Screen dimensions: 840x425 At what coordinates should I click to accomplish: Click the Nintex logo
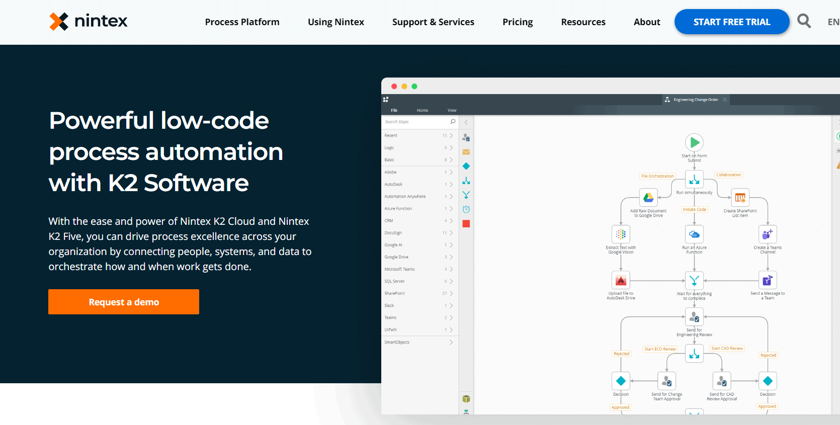(89, 21)
